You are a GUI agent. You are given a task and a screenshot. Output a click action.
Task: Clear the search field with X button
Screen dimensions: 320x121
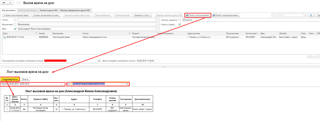pos(305,15)
